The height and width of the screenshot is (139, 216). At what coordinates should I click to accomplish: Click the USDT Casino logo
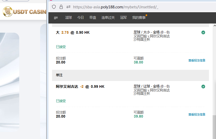coord(23,12)
